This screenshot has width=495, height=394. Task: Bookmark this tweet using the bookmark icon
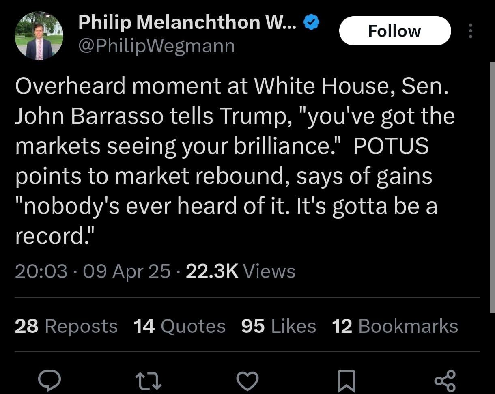coord(346,380)
